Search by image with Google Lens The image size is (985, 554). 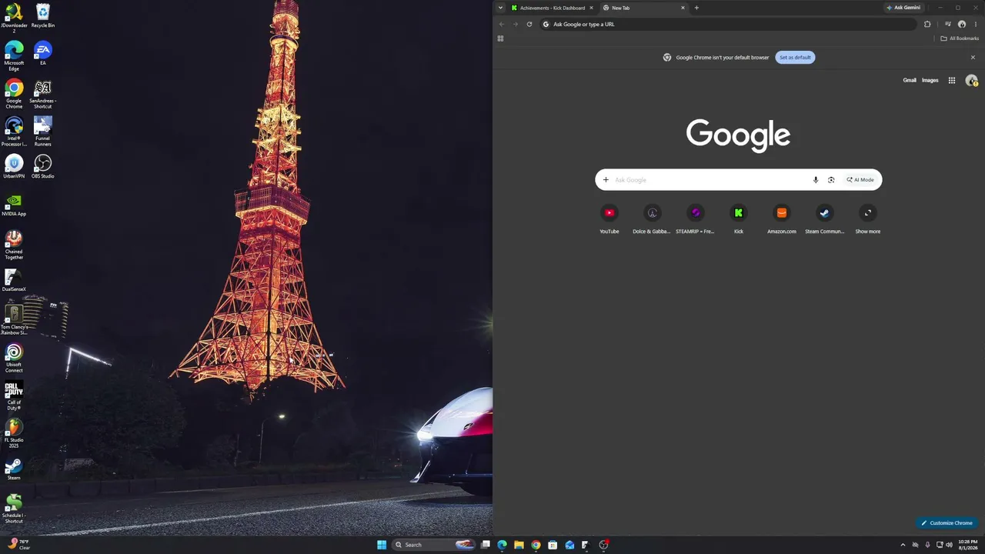(x=831, y=180)
